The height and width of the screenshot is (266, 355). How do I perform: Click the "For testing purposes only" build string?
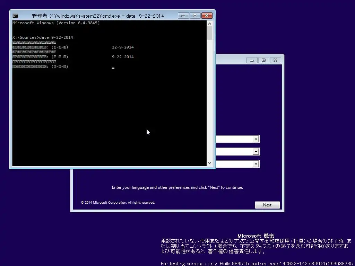(x=257, y=264)
